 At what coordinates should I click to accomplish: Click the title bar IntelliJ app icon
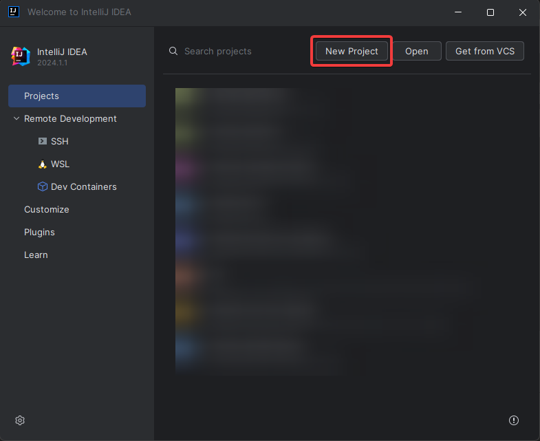click(13, 12)
